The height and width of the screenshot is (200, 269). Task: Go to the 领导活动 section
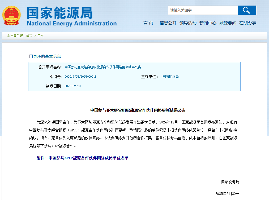188,23
